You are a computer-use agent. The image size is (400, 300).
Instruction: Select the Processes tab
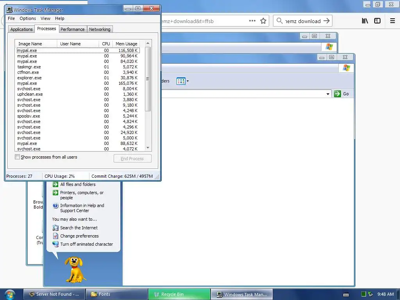46,29
